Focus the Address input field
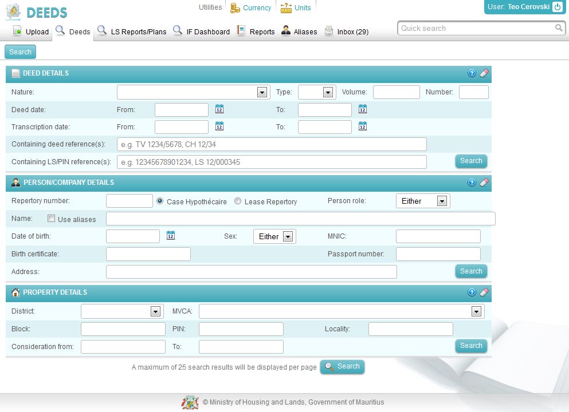Image resolution: width=569 pixels, height=412 pixels. click(x=251, y=272)
